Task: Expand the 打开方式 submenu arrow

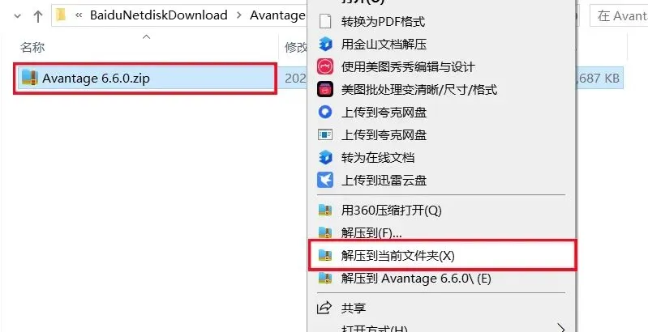Action: point(560,328)
